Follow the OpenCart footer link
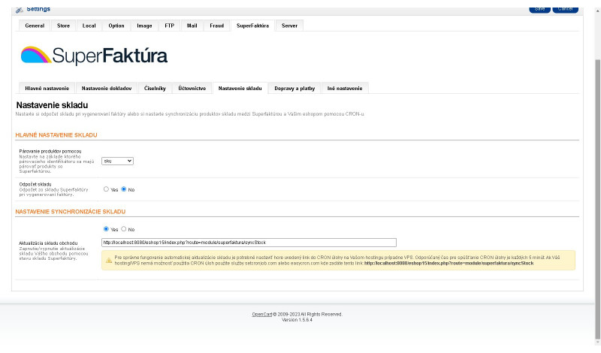 (261, 314)
